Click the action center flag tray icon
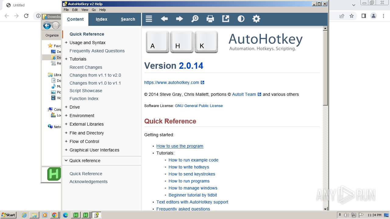This screenshot has height=219, width=390. pyautogui.click(x=360, y=215)
